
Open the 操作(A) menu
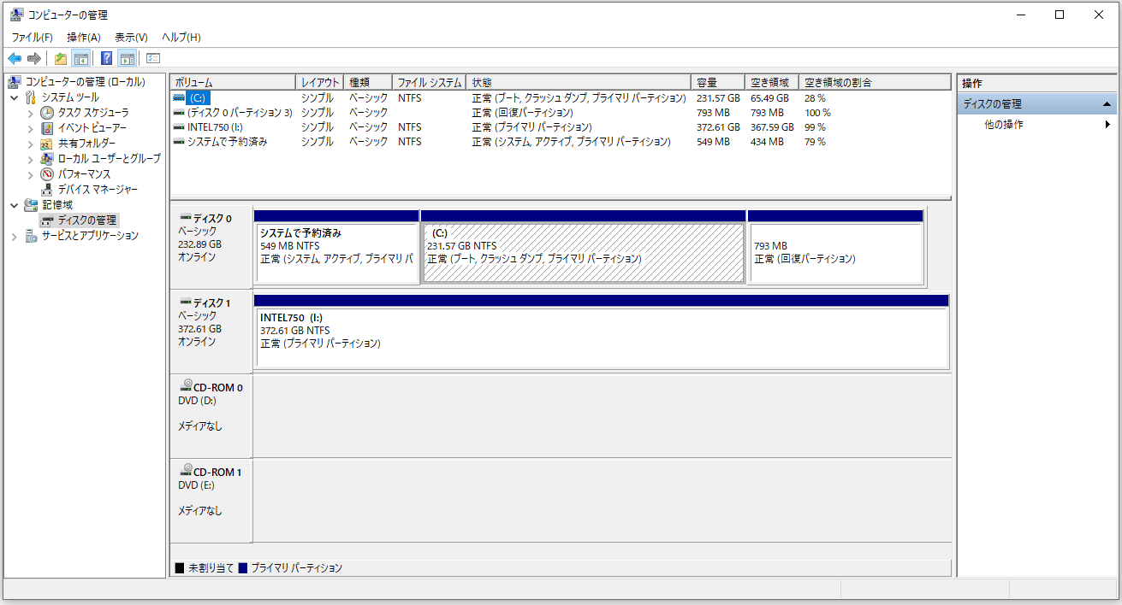pos(83,38)
